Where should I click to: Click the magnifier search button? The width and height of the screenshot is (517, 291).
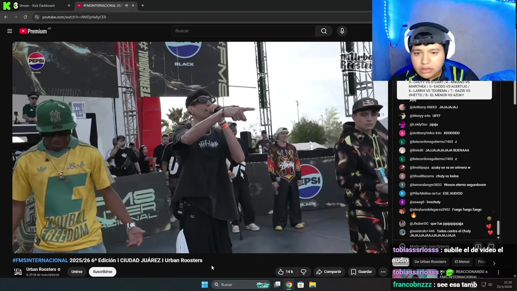(x=324, y=31)
